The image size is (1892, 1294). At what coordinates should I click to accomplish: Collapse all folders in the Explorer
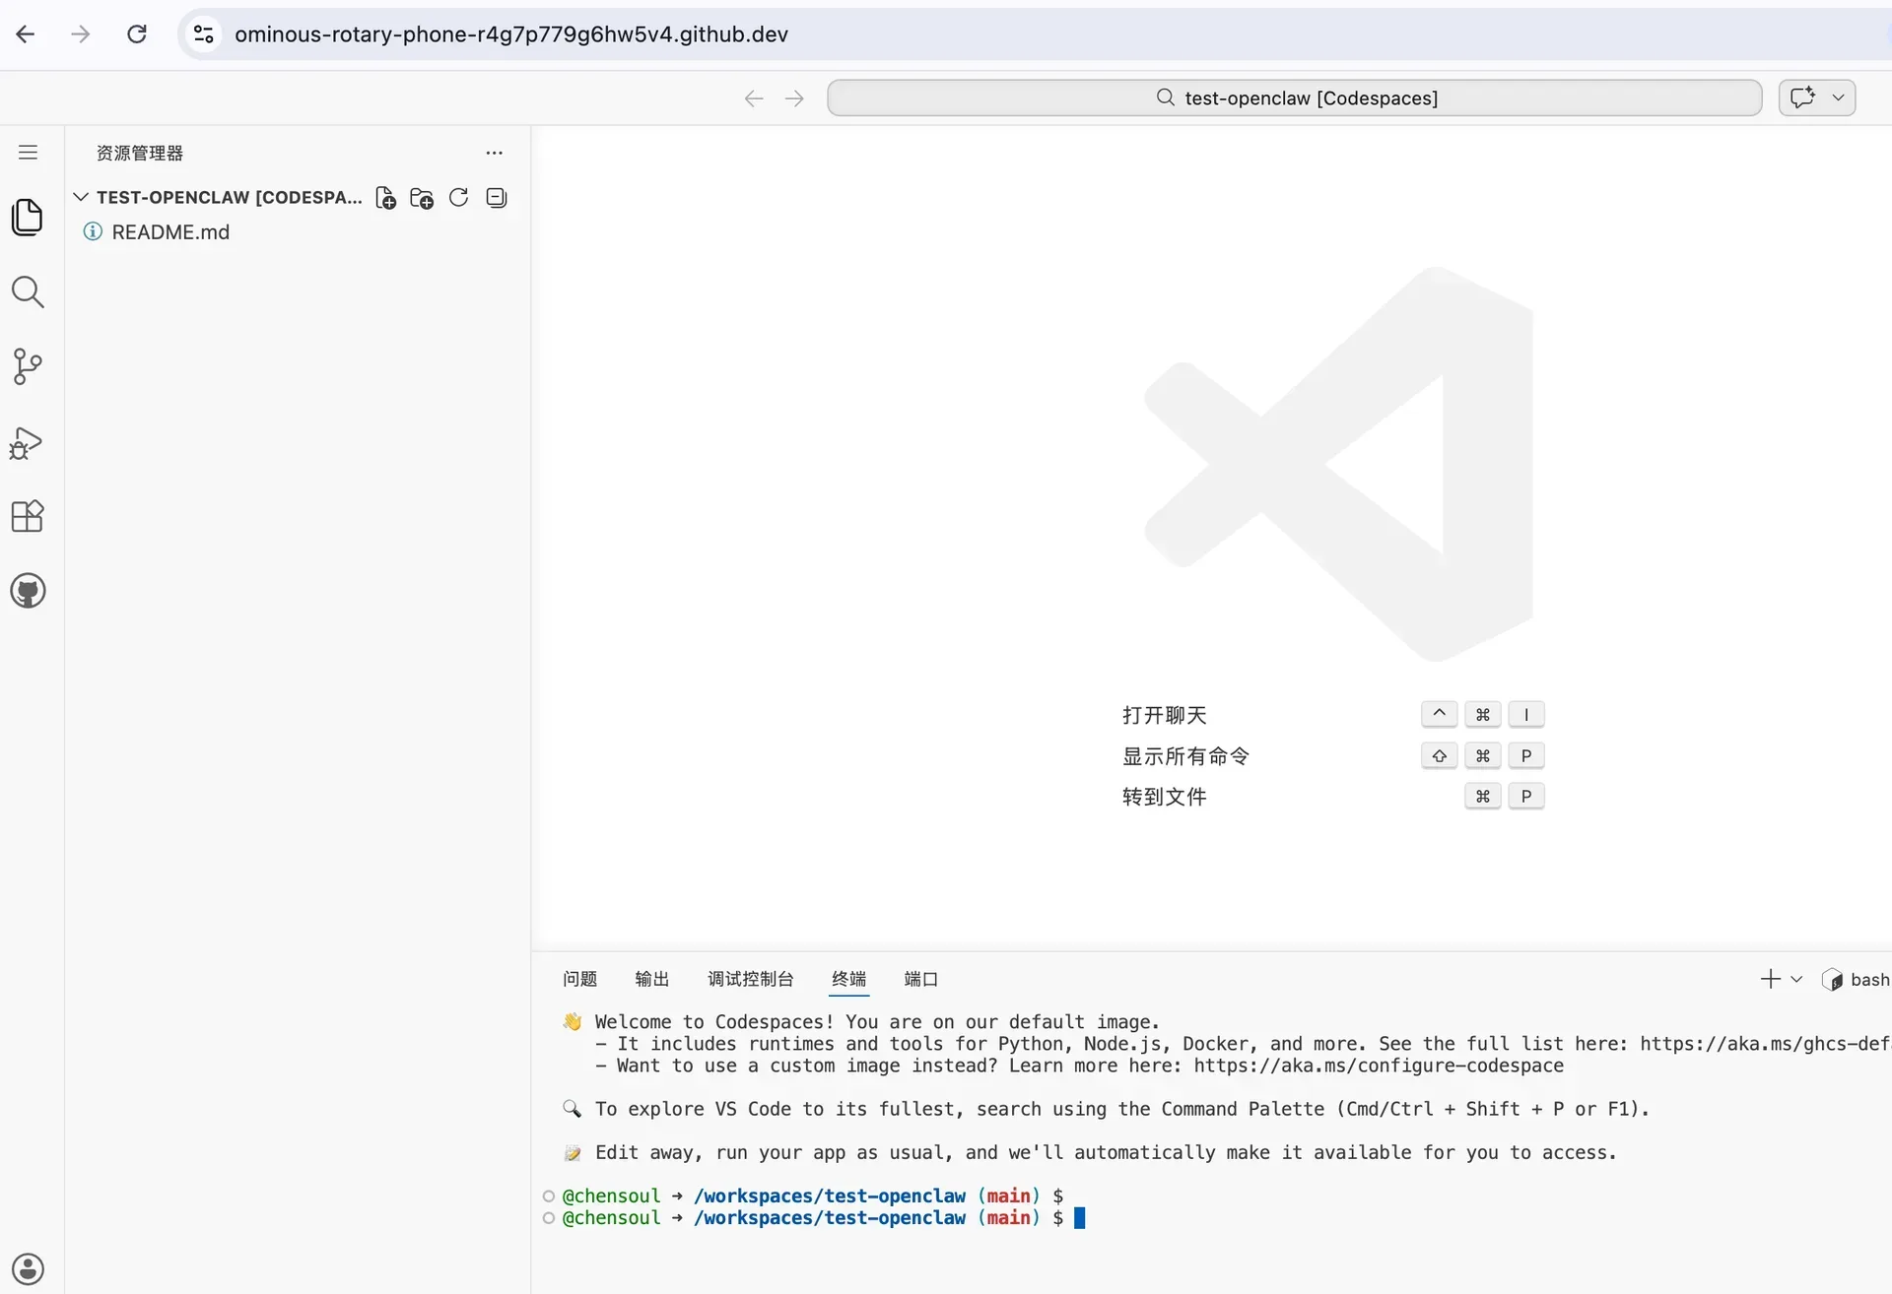(x=496, y=197)
